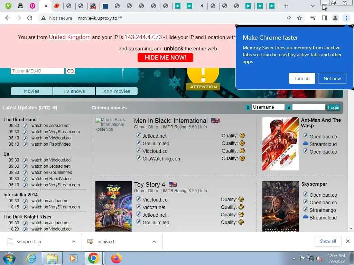Switch to the tab with the speaker mute icon
This screenshot has width=354, height=265.
(x=202, y=6)
